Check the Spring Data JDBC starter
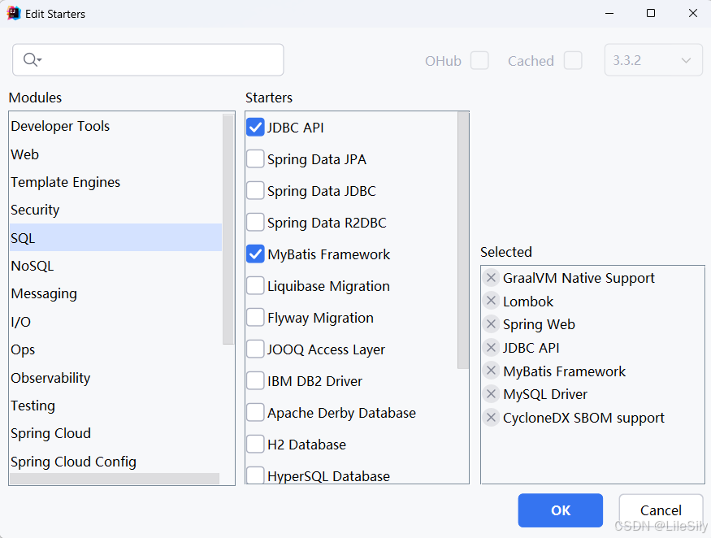 coord(255,190)
